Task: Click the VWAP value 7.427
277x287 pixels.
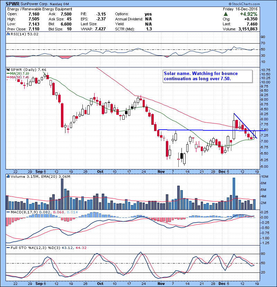Action: pos(100,29)
